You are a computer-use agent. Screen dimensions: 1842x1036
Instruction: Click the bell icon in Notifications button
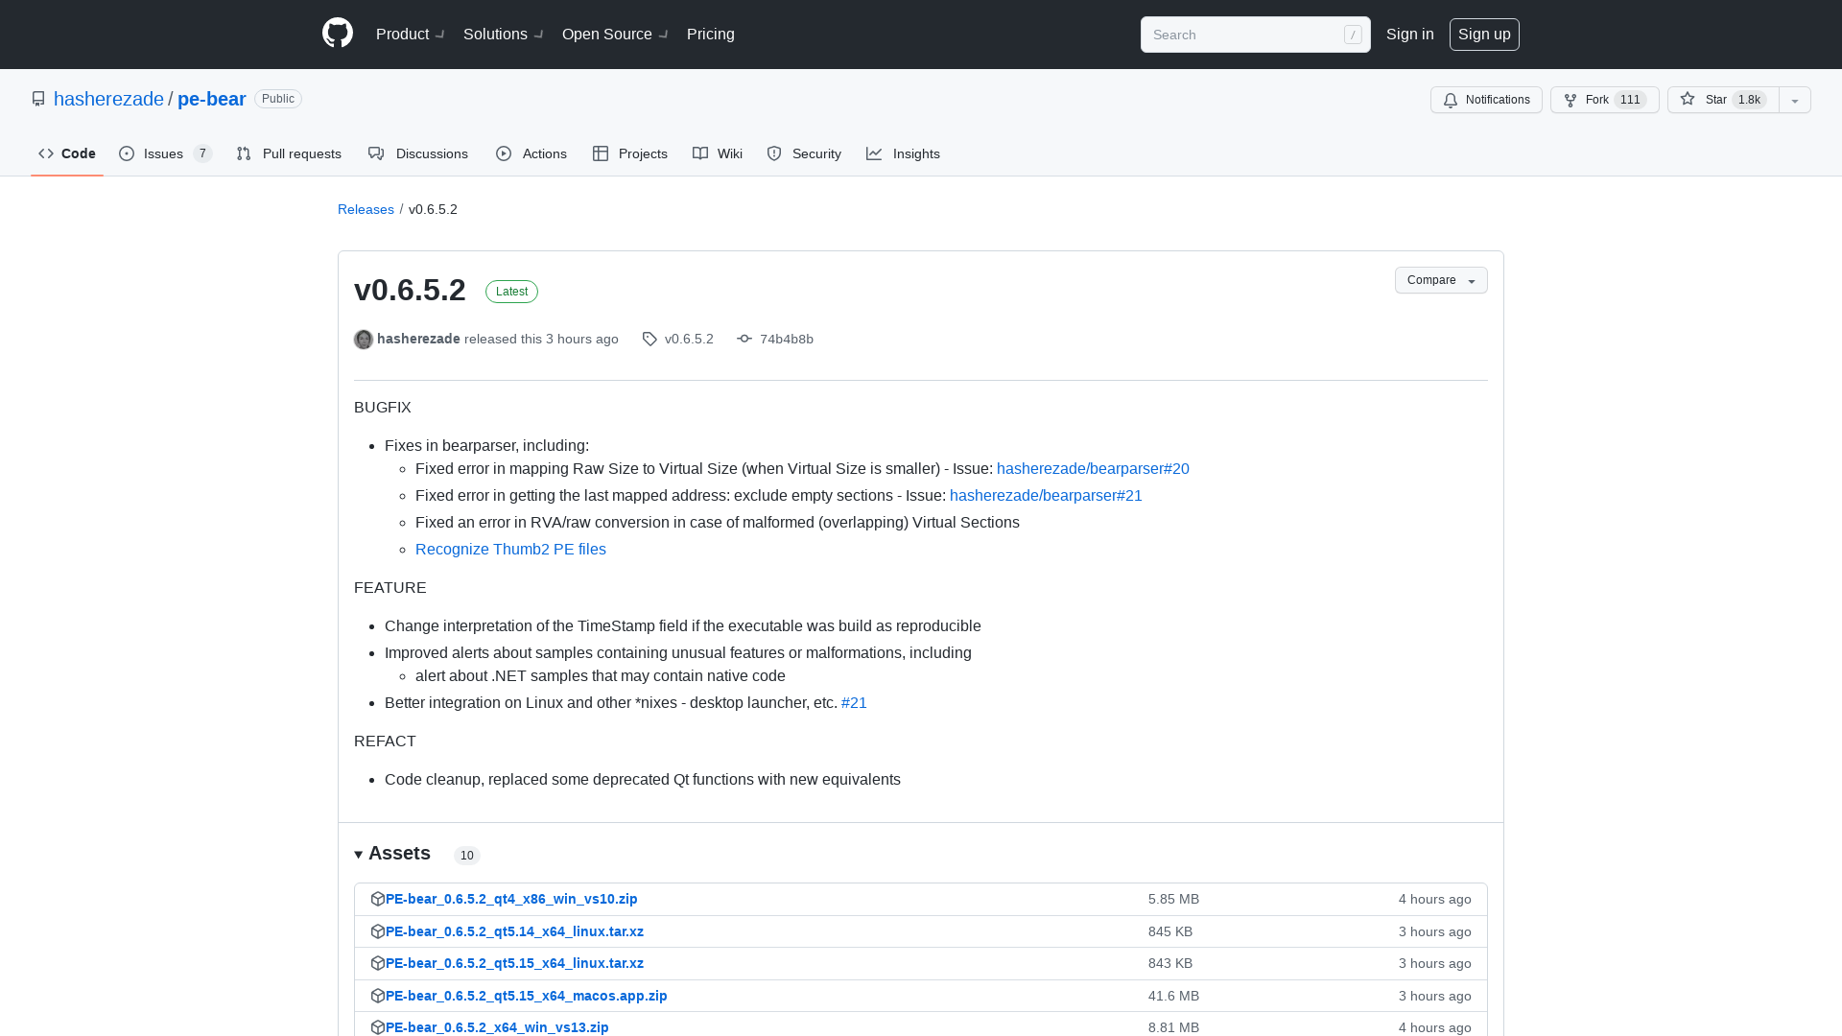[x=1451, y=100]
